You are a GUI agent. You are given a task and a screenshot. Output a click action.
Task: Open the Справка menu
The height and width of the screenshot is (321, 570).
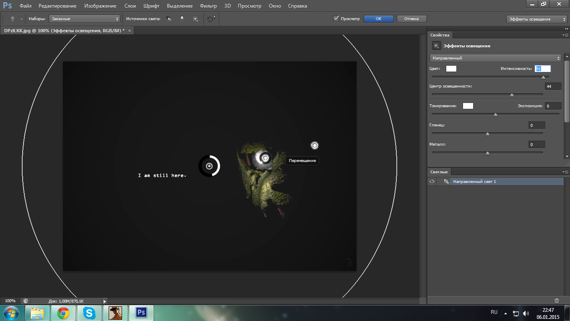point(297,6)
